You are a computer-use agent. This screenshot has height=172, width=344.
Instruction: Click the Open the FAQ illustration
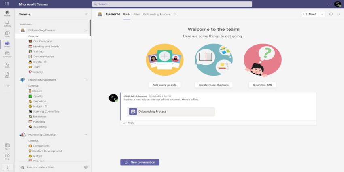coord(263,60)
